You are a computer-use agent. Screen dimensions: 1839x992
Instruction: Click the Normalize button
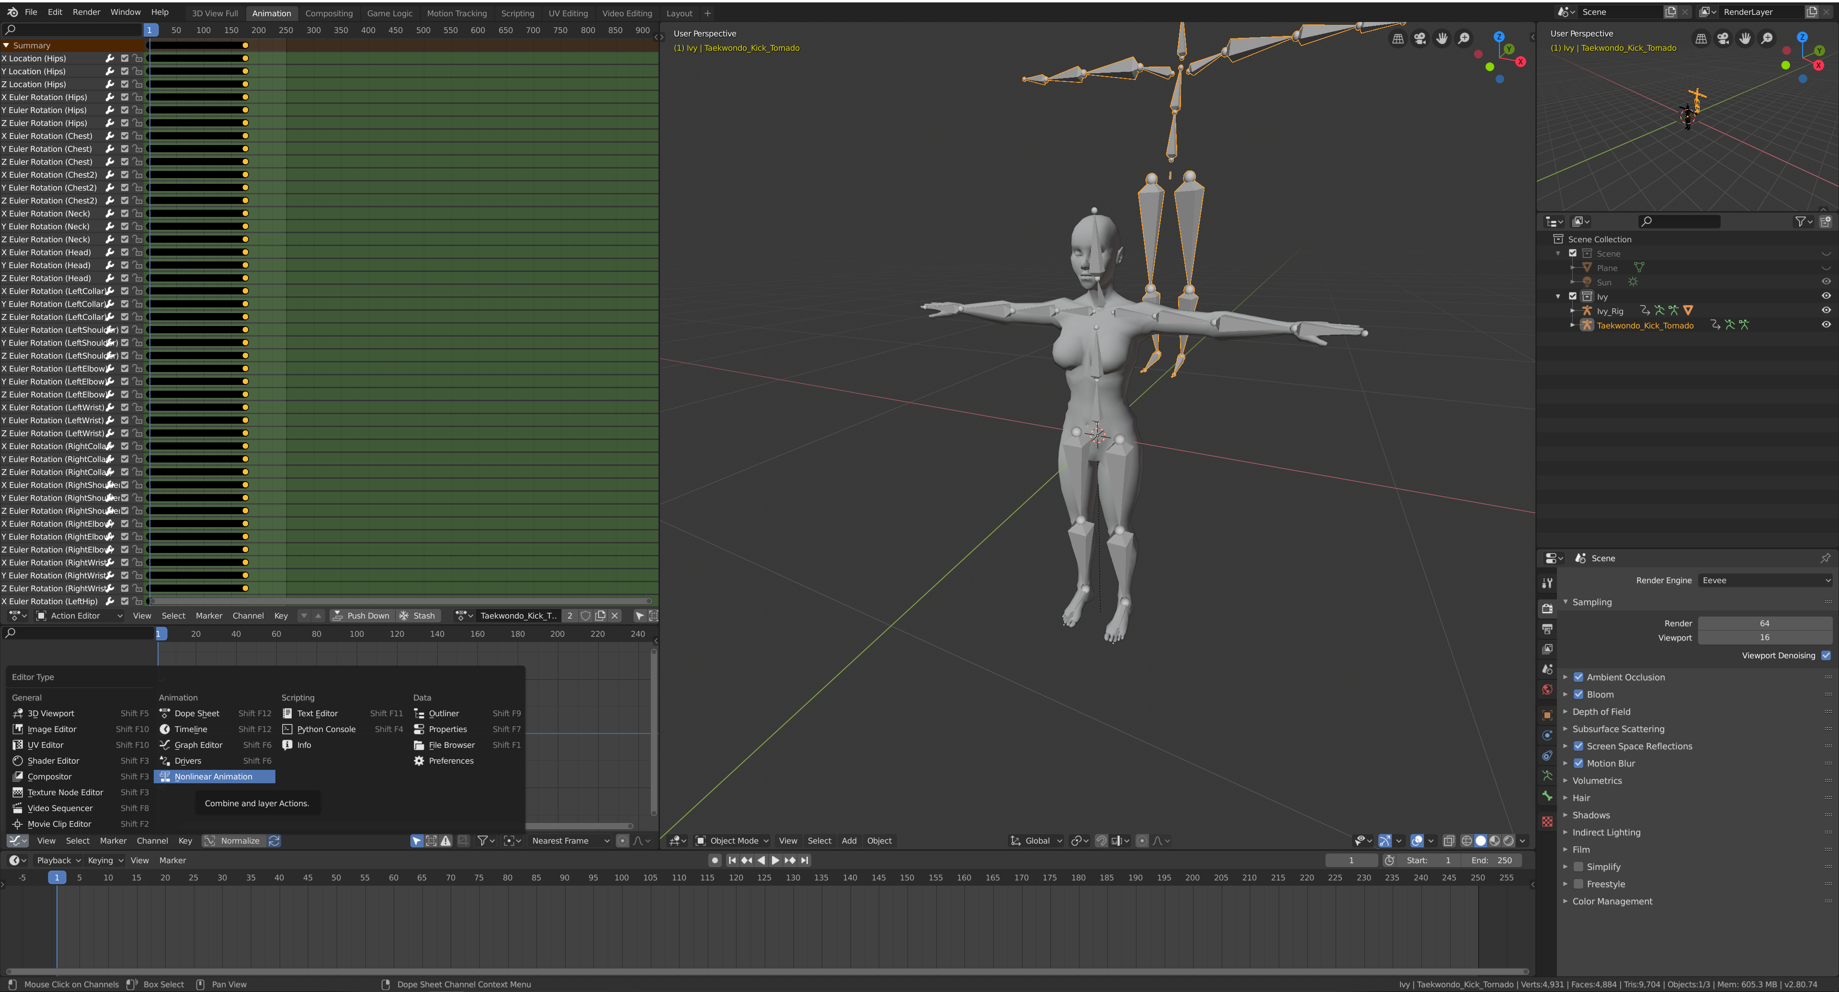pos(233,841)
